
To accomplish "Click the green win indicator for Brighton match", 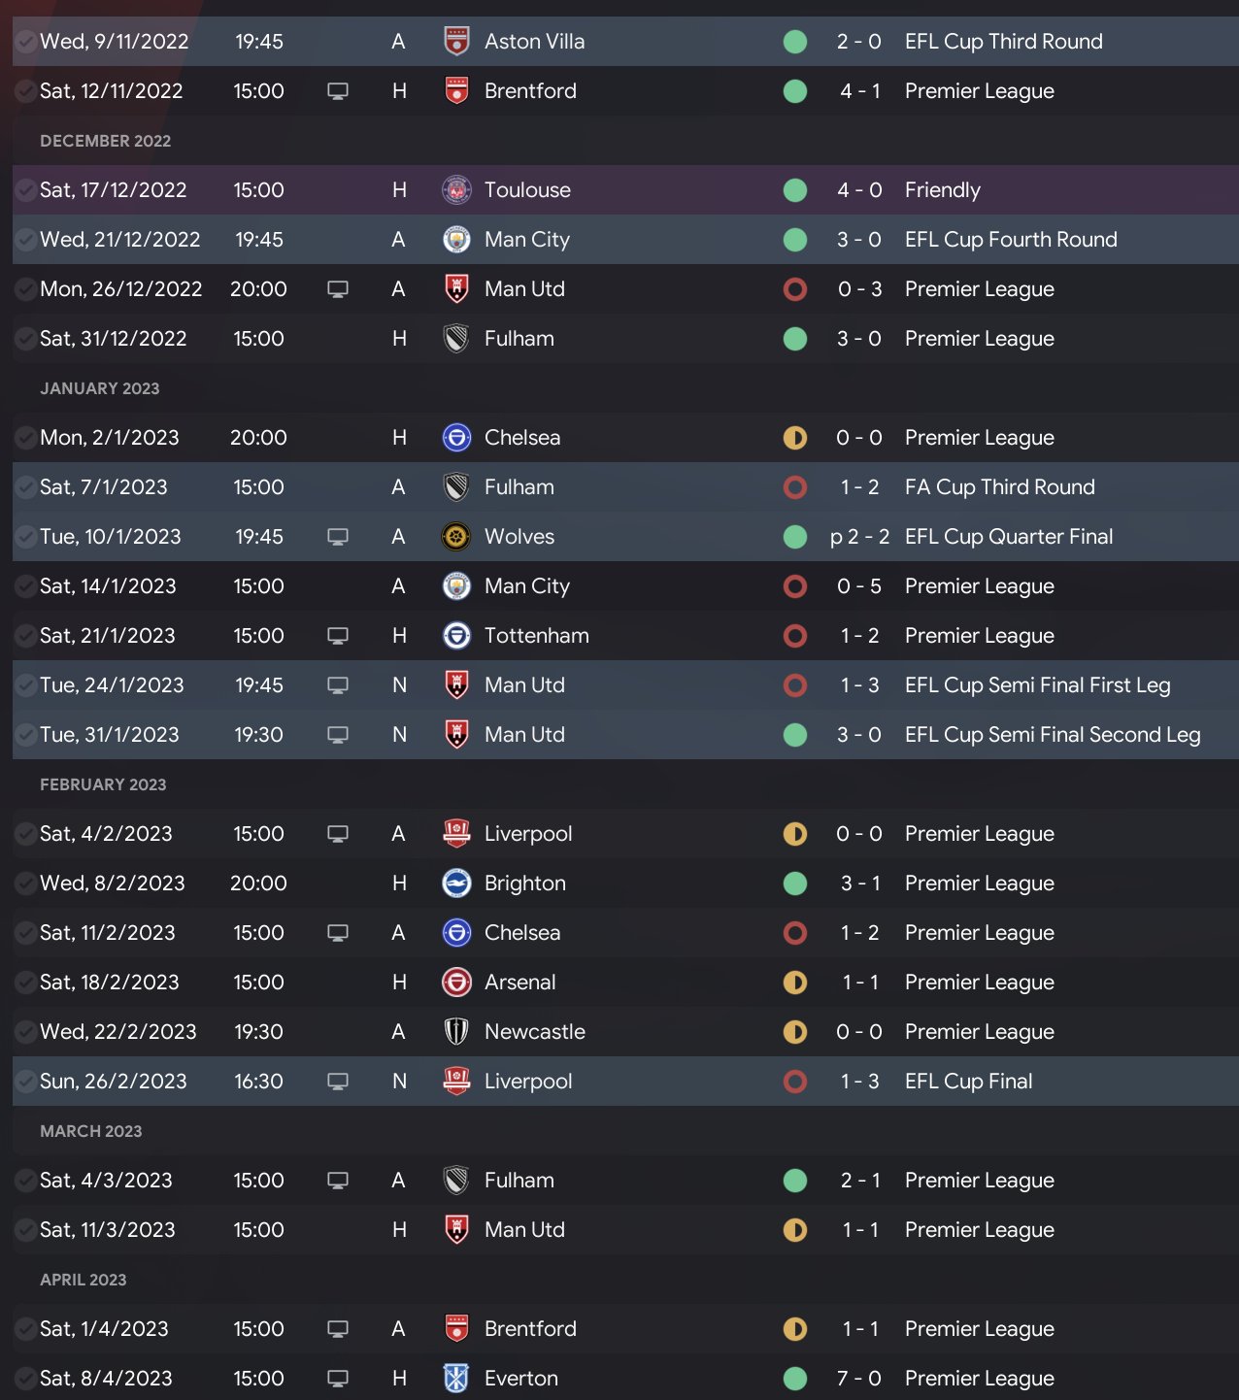I will pos(795,883).
